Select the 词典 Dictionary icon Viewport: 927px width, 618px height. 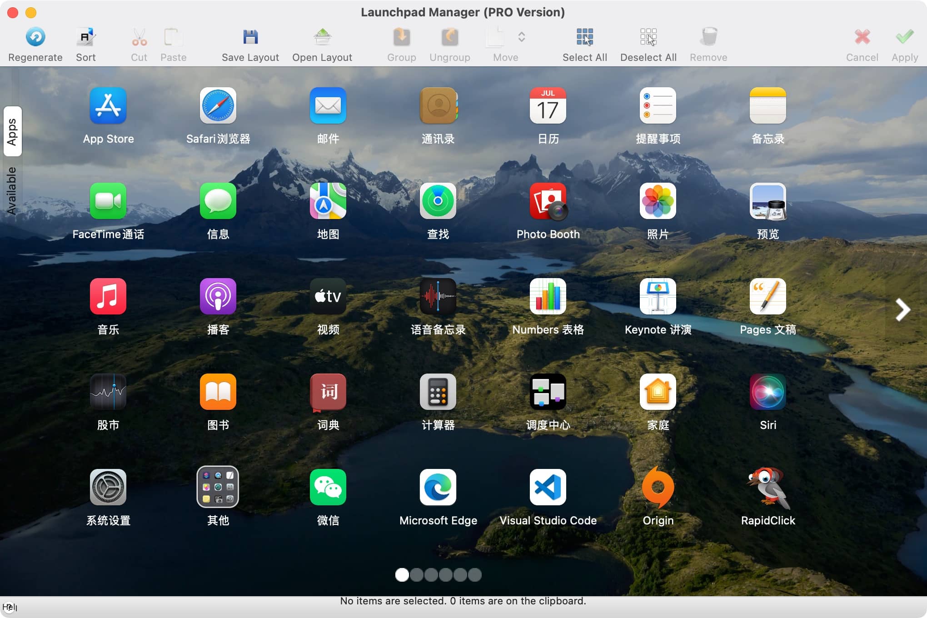tap(328, 393)
